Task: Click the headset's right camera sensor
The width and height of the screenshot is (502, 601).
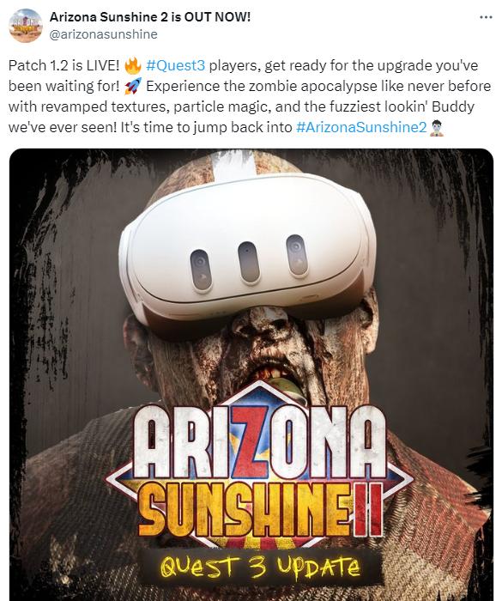Action: [297, 255]
